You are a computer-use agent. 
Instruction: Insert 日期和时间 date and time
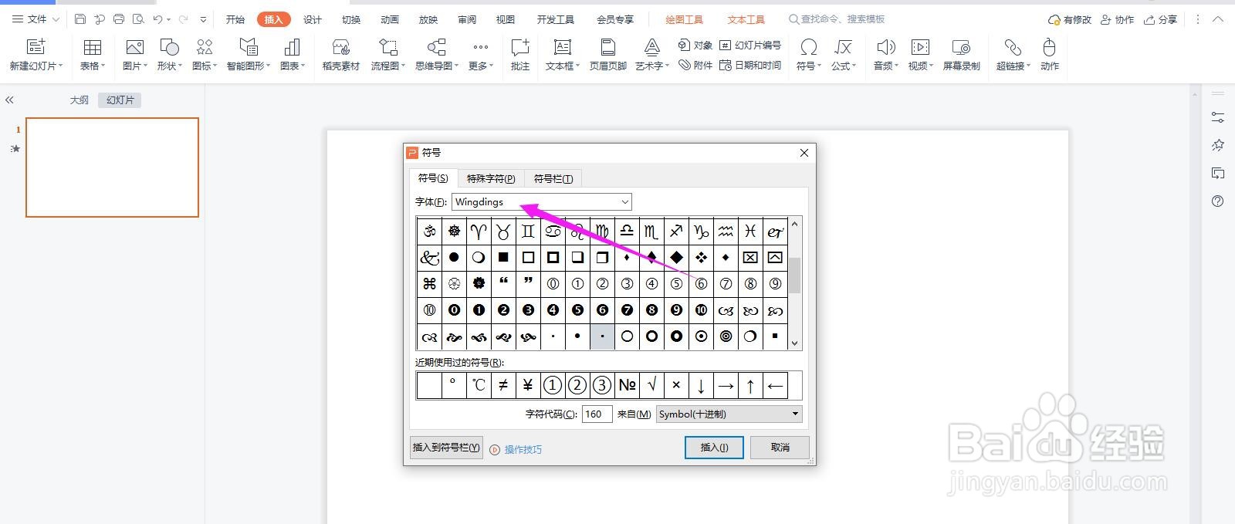pos(750,65)
